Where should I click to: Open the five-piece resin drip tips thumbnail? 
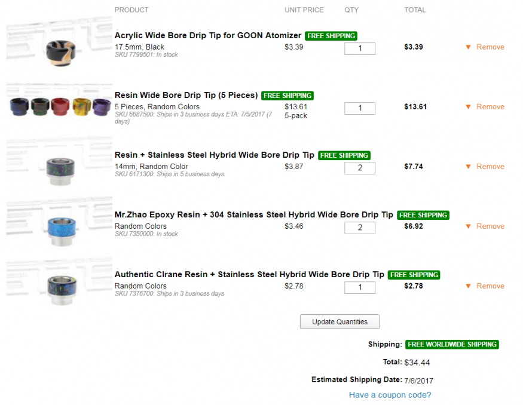point(59,108)
